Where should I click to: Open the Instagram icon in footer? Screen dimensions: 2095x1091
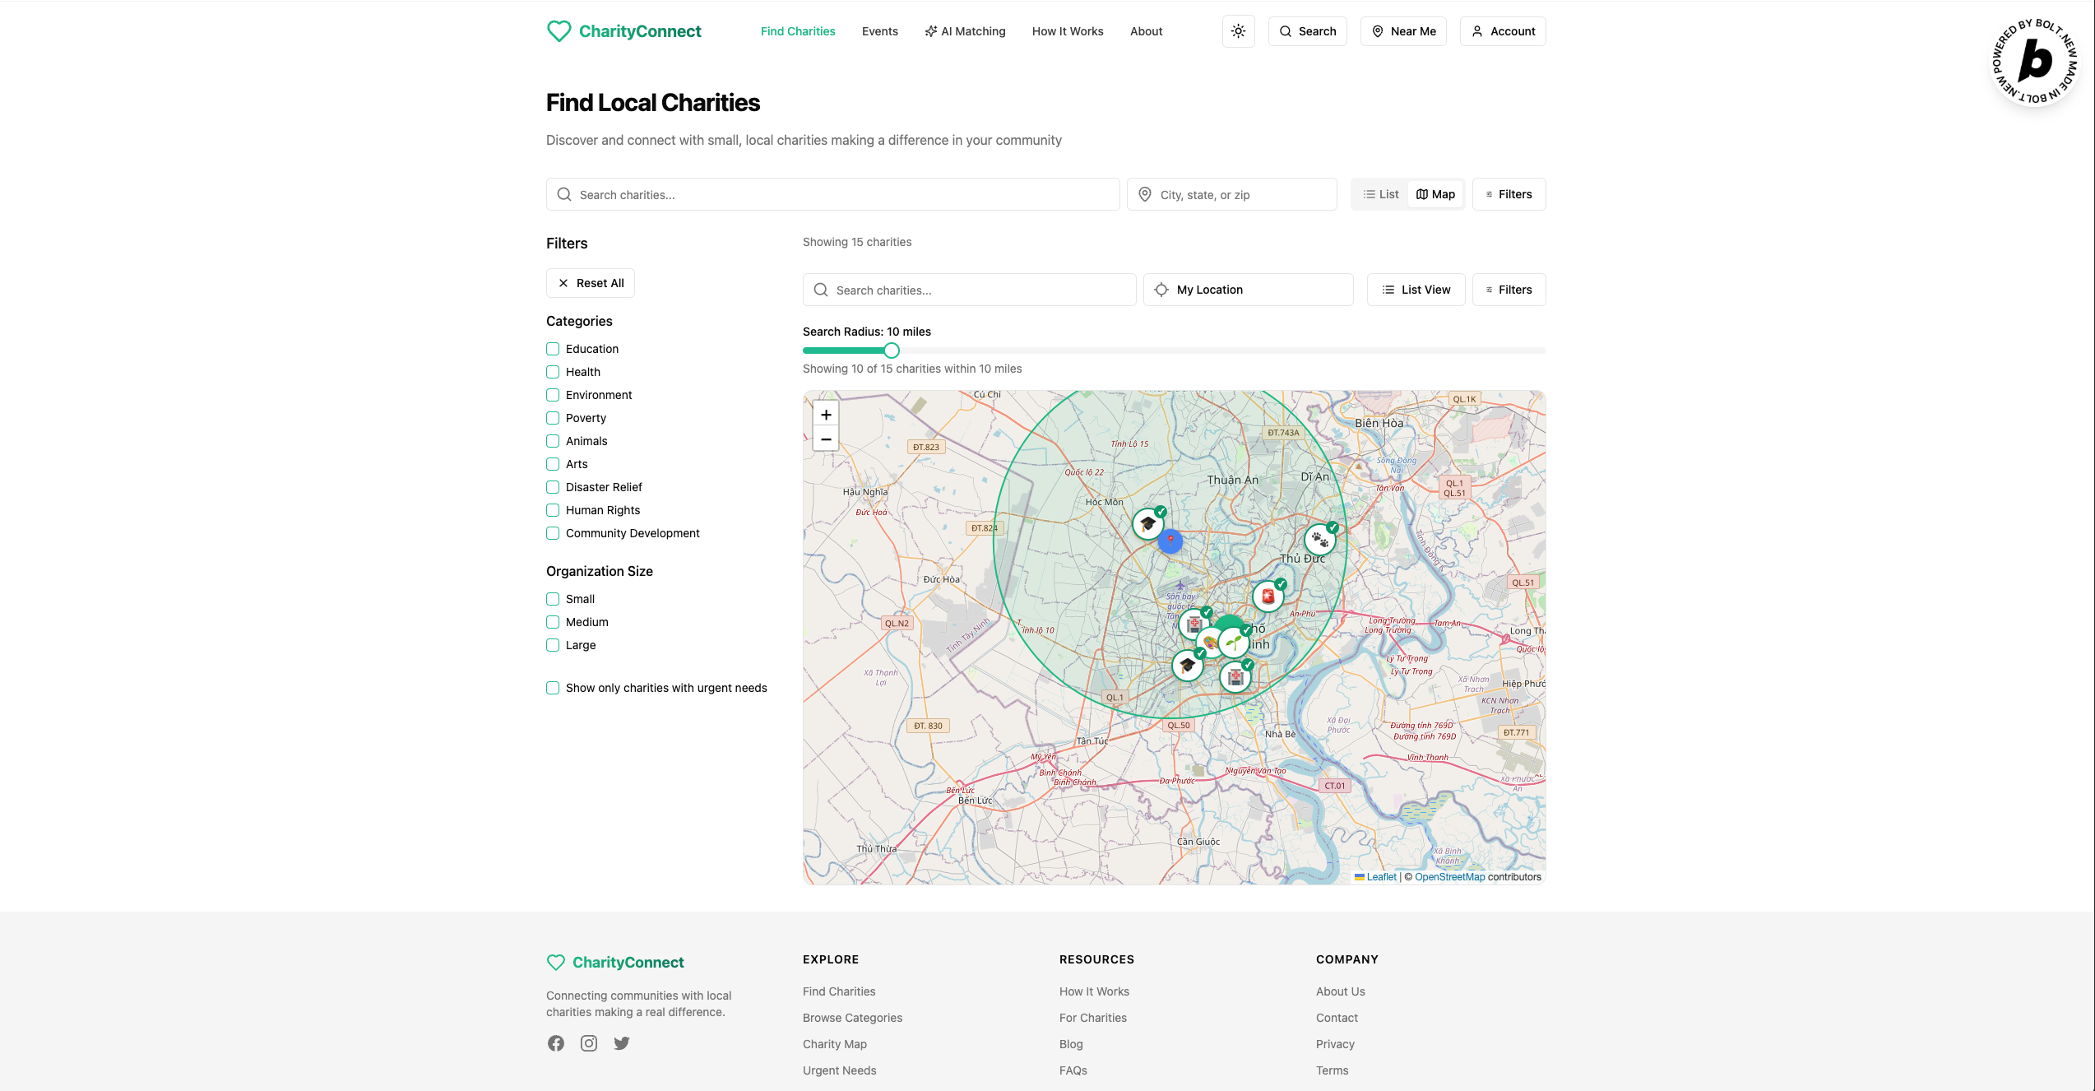589,1043
